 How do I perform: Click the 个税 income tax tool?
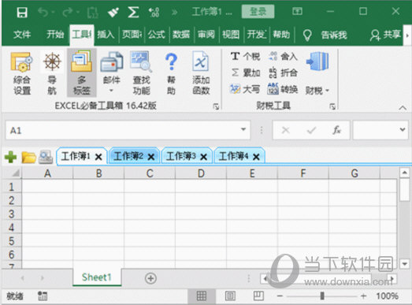click(x=246, y=56)
